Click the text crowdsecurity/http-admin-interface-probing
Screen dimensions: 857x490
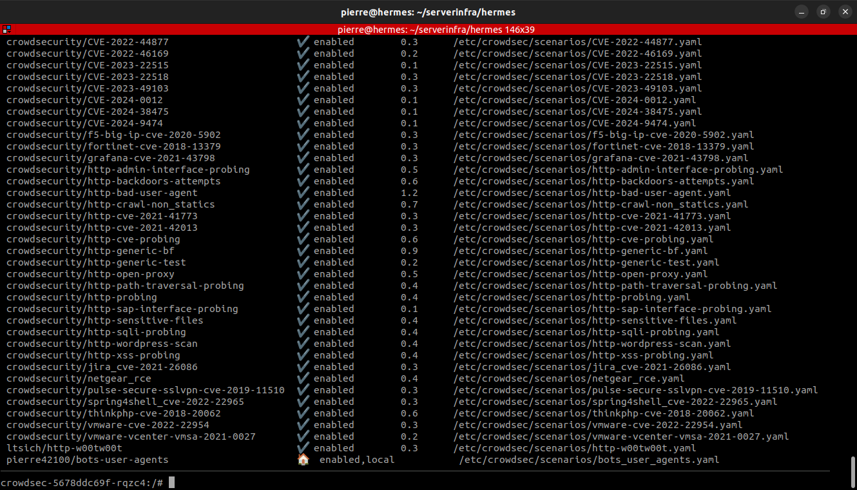click(128, 170)
